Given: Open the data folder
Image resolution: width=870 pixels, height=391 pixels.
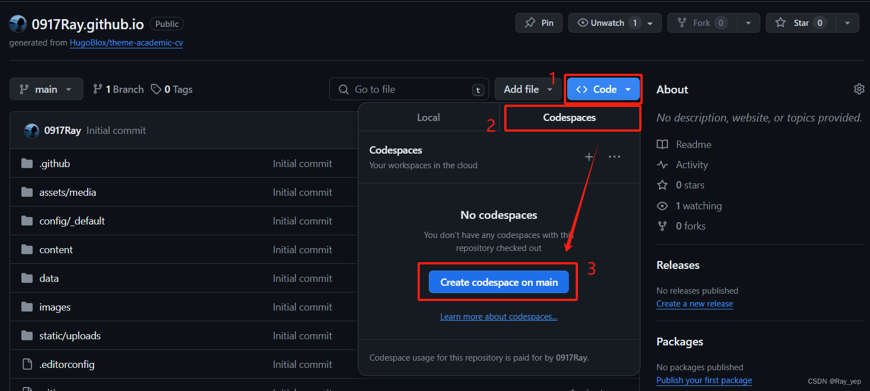Looking at the screenshot, I should pos(49,278).
